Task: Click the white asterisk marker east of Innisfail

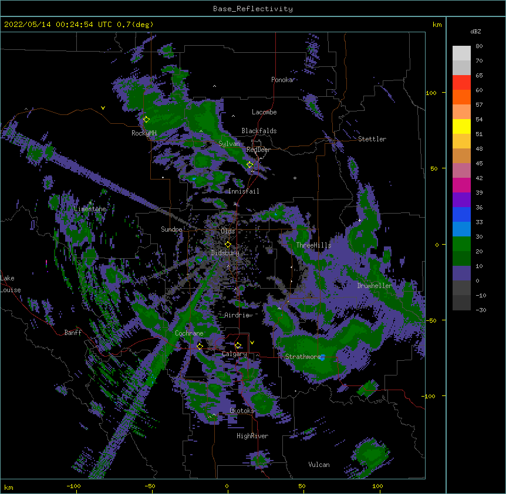Action: (x=295, y=178)
